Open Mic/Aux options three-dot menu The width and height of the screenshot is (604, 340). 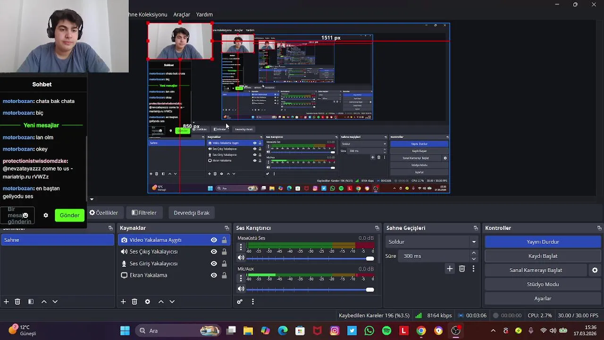click(241, 278)
